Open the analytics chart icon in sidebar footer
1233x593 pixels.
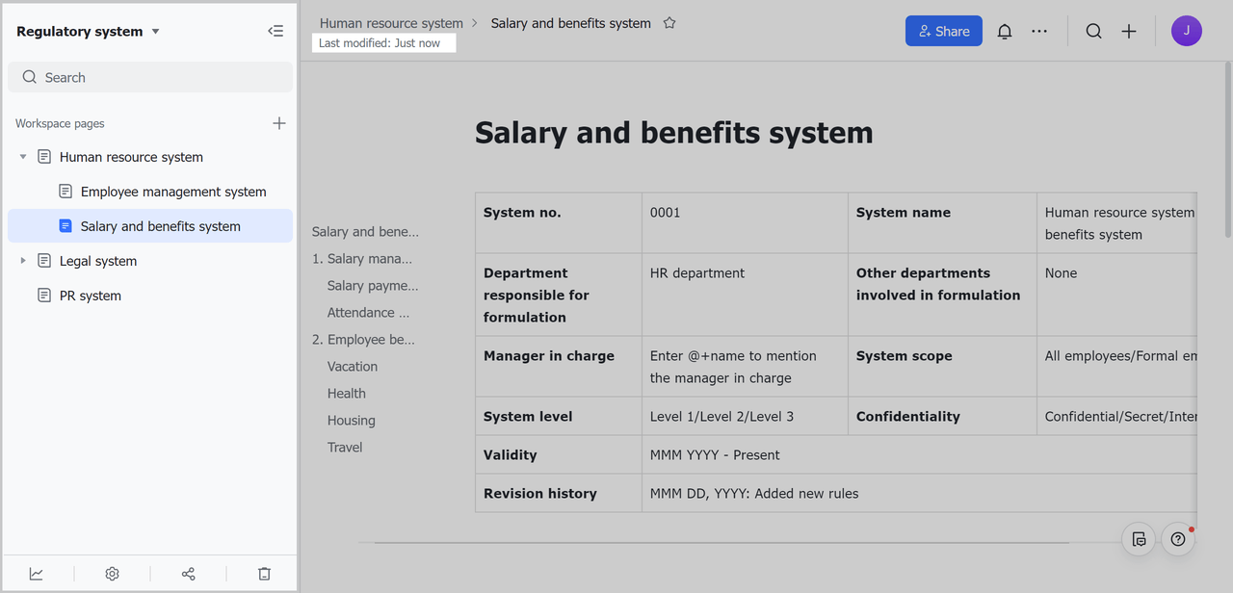click(37, 574)
